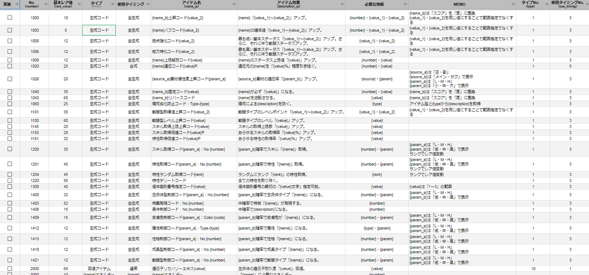Select required info cell {source}・{param}
The height and width of the screenshot is (275, 589).
(x=377, y=78)
